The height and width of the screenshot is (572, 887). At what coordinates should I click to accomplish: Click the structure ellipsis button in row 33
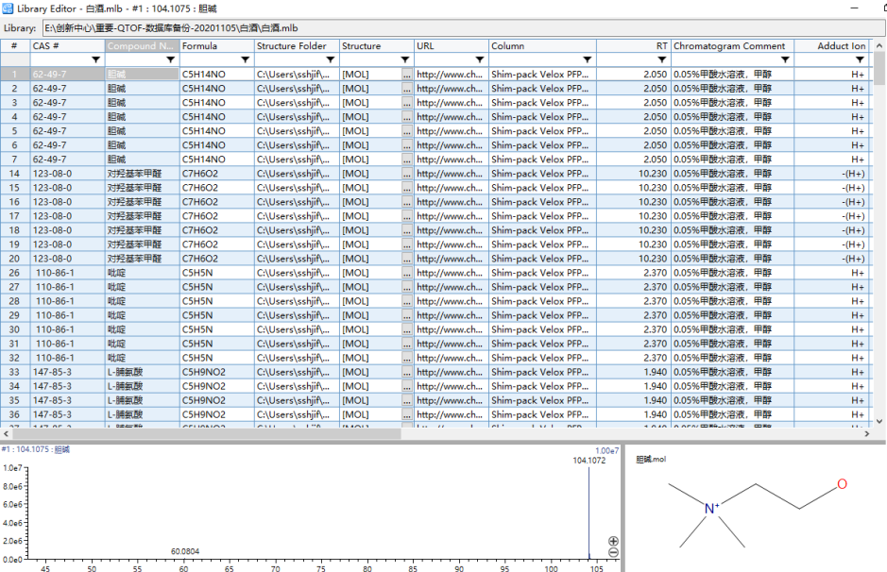point(407,372)
